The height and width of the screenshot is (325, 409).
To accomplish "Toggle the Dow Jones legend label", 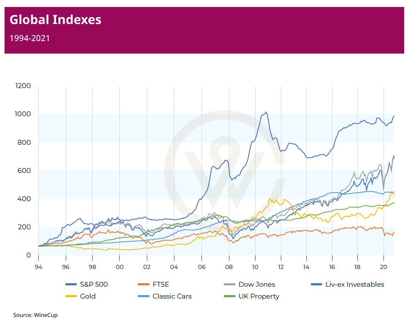I will coord(257,284).
